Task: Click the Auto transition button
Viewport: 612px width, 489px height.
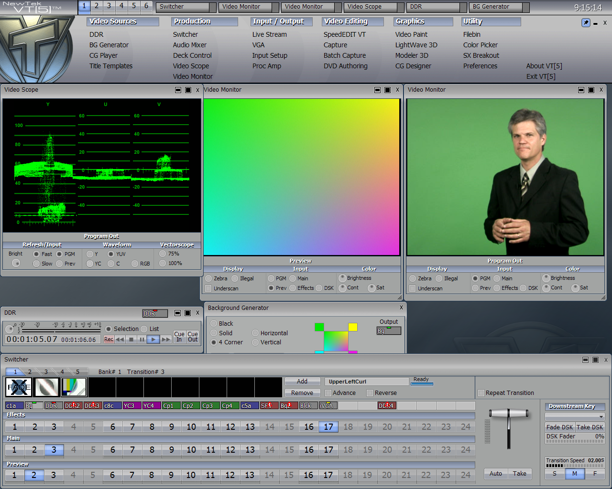Action: coord(496,474)
